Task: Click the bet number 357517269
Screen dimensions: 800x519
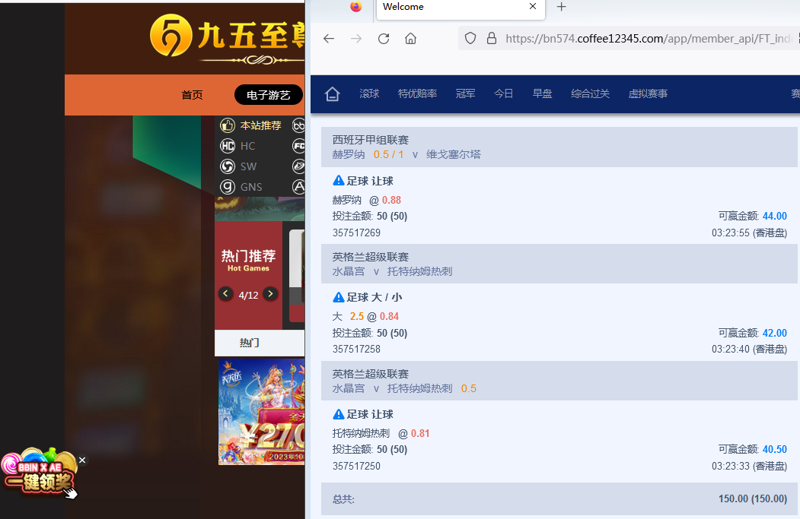Action: [356, 233]
